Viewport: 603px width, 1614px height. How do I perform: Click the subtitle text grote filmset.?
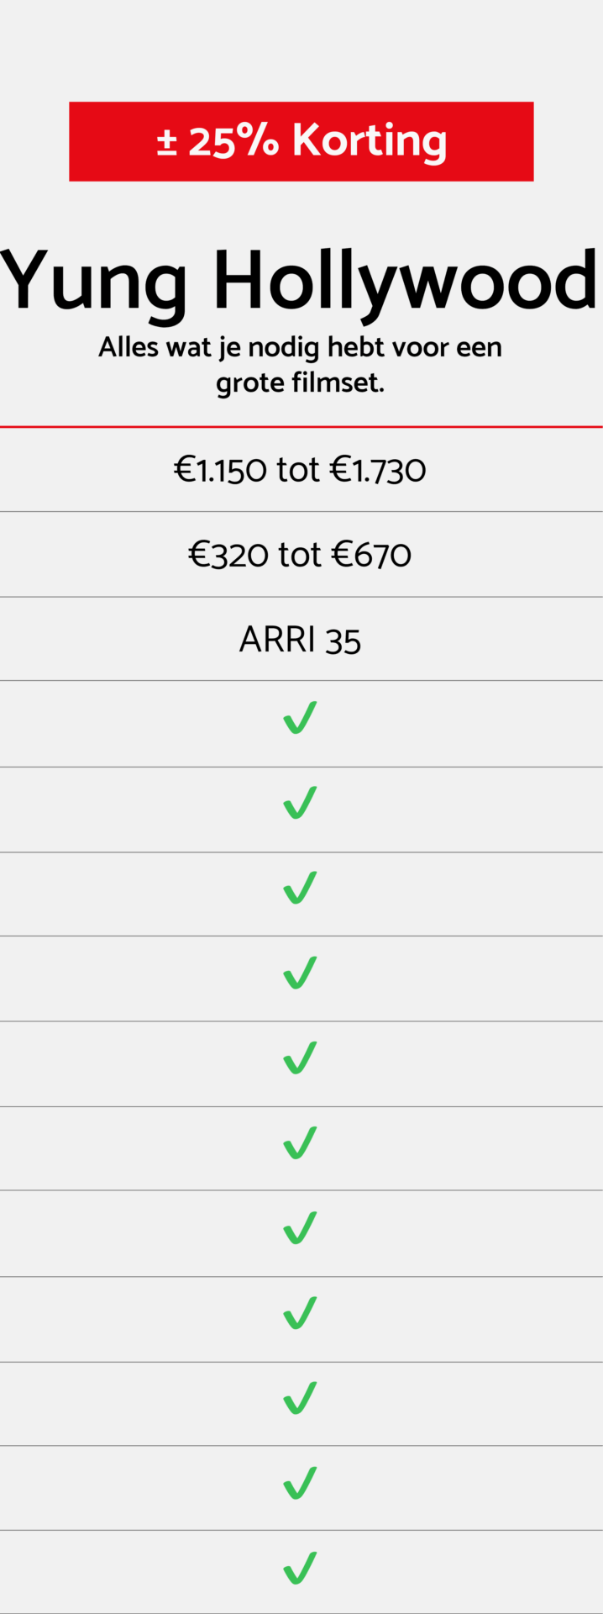click(x=300, y=382)
